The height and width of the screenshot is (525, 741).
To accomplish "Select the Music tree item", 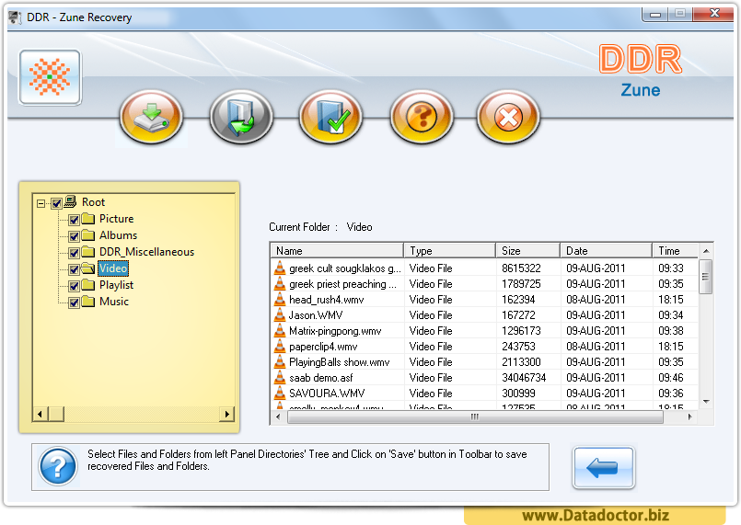I will 114,302.
